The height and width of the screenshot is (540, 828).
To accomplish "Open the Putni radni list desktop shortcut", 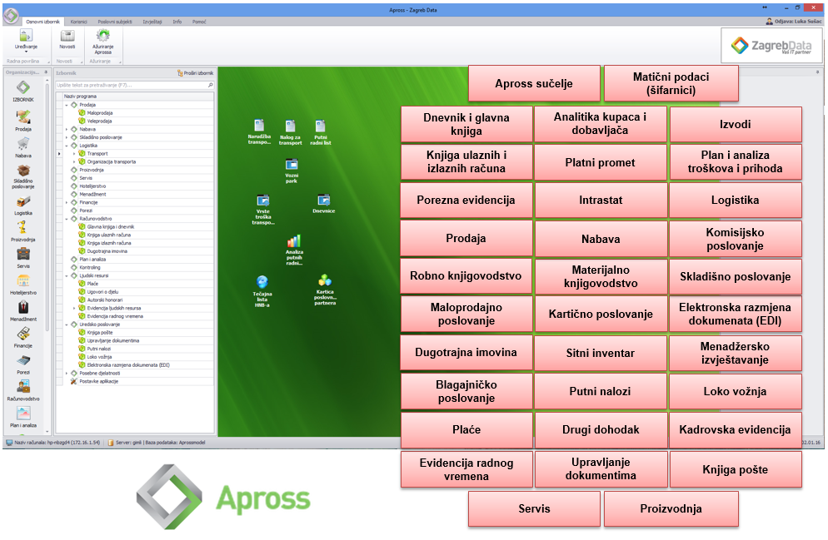I will point(321,132).
